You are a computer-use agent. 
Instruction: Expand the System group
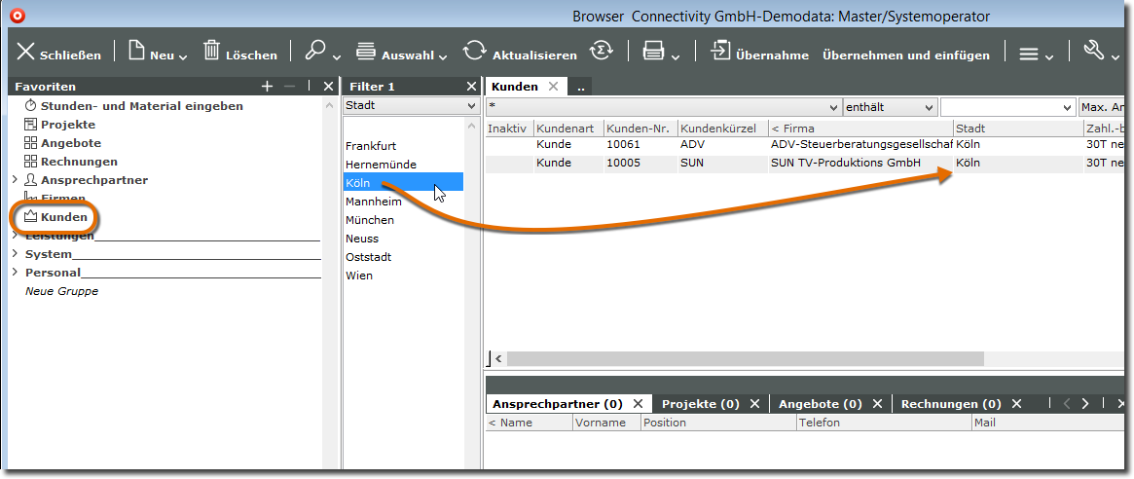click(15, 254)
